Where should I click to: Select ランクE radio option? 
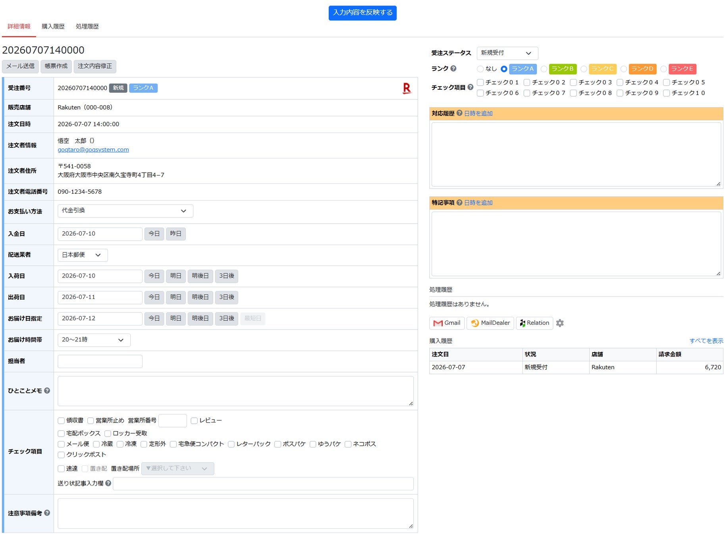tap(663, 69)
